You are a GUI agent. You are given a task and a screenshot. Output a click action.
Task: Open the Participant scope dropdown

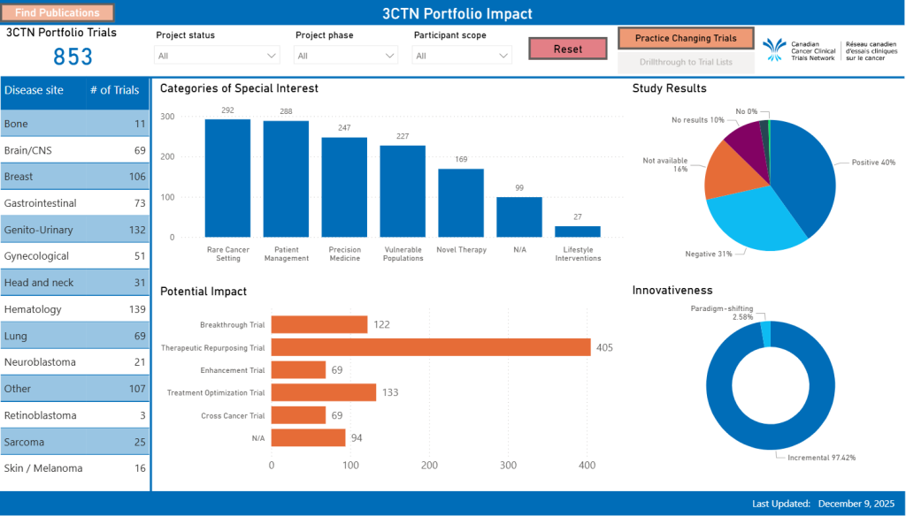point(463,56)
